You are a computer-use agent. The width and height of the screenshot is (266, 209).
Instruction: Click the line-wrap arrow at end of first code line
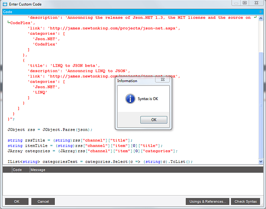[x=255, y=17]
